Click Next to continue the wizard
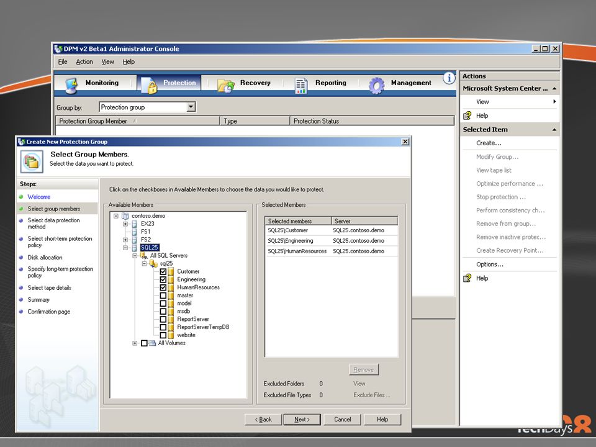Screen dimensions: 596x447 [x=302, y=420]
